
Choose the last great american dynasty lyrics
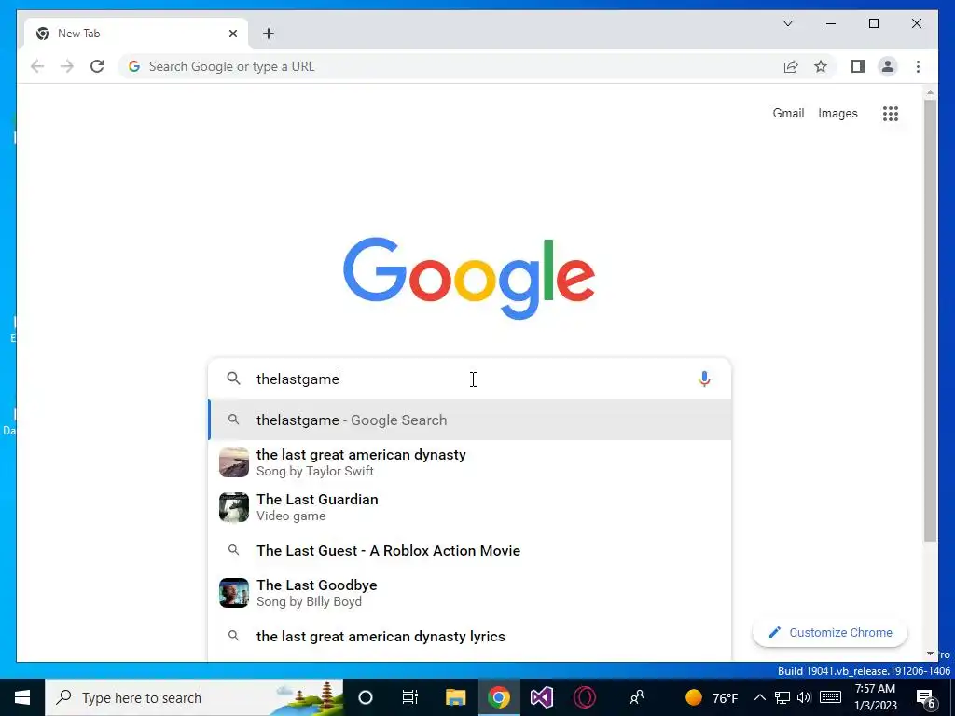pyautogui.click(x=469, y=636)
